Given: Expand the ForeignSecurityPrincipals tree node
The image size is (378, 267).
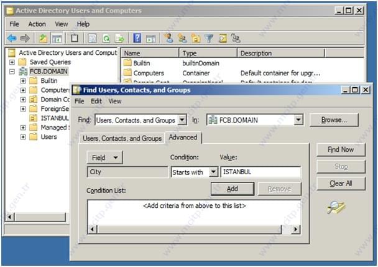Looking at the screenshot, I should click(23, 109).
